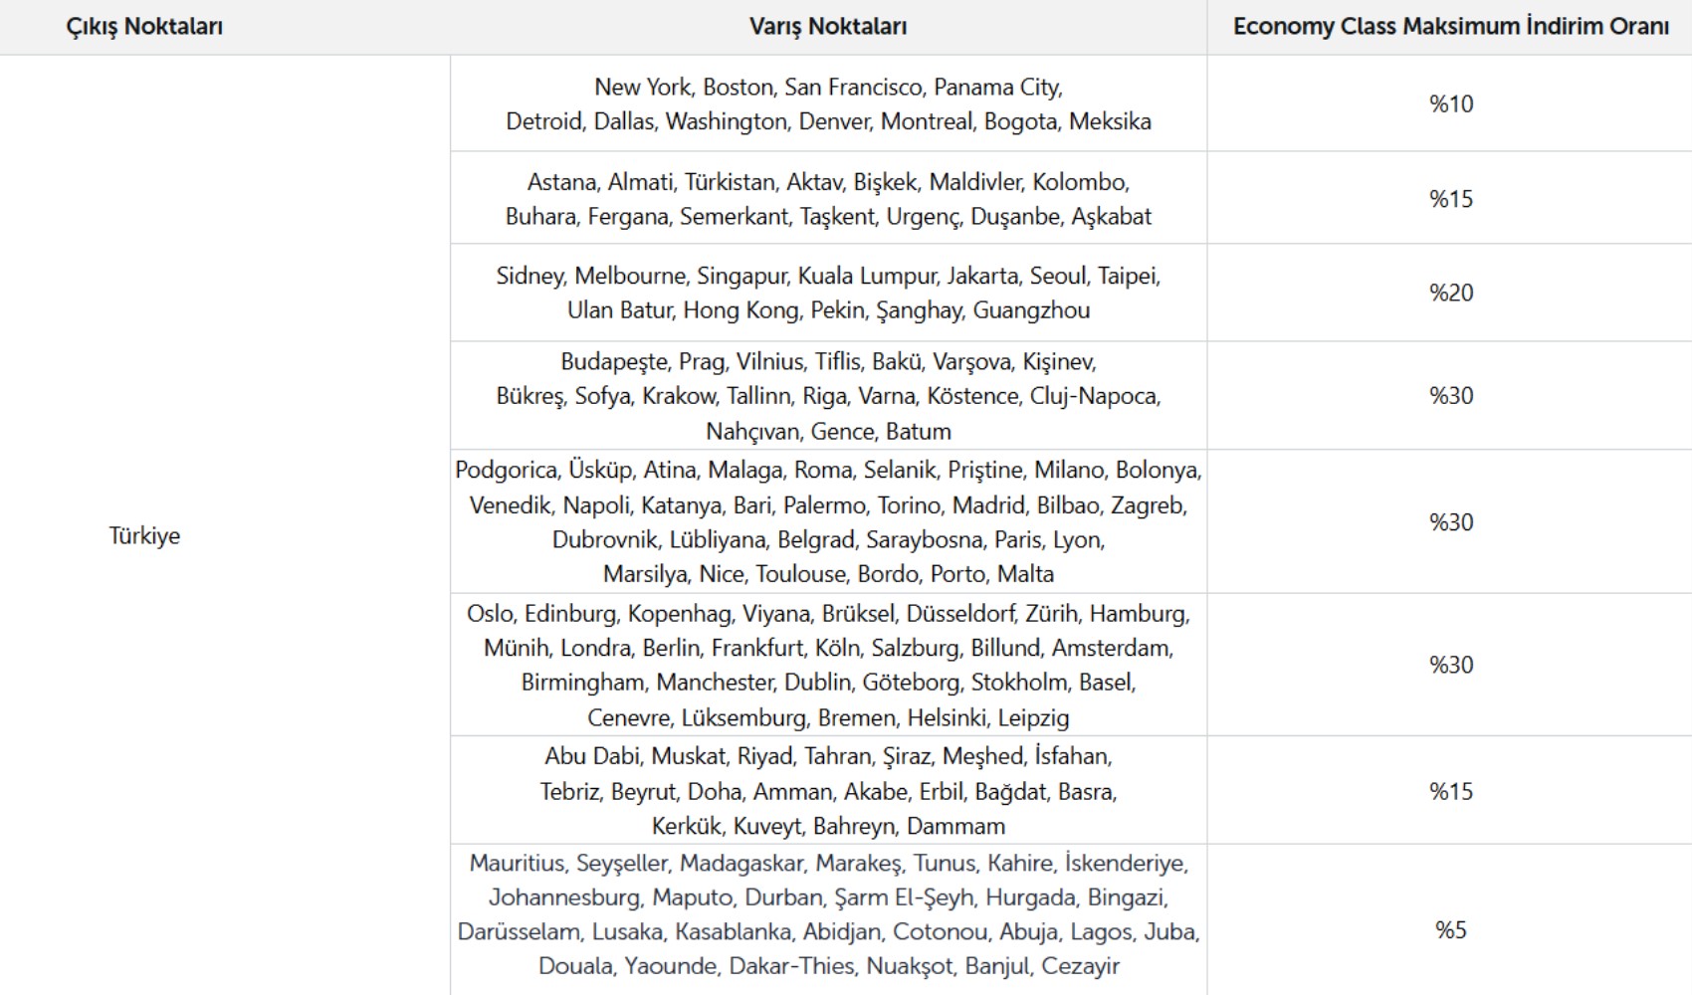The width and height of the screenshot is (1692, 995).
Task: Select the Abu Dabi, Muskat destinations cell
Action: [828, 791]
